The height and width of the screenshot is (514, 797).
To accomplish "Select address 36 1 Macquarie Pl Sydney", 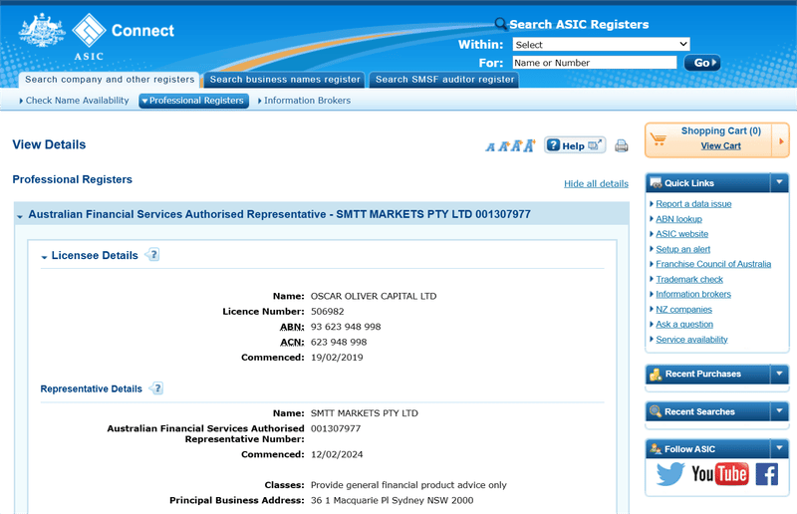I will [x=392, y=500].
